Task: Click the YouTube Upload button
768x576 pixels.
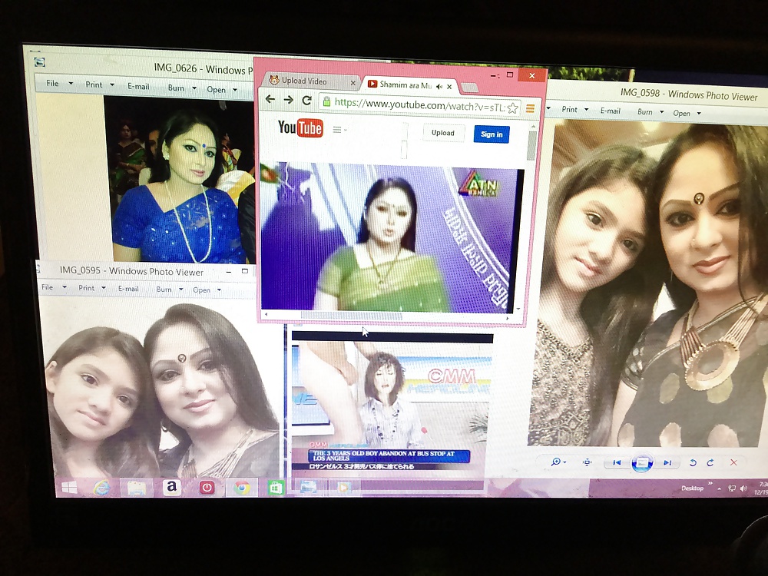Action: (442, 133)
